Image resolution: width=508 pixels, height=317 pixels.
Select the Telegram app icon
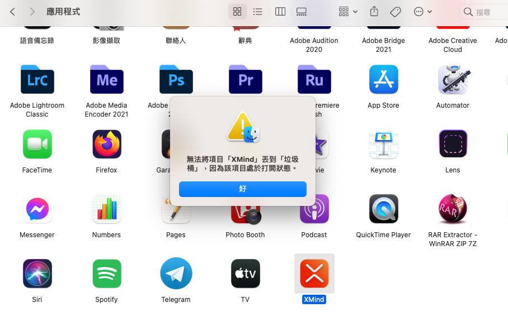[x=176, y=273]
